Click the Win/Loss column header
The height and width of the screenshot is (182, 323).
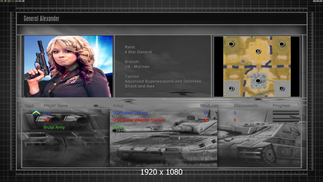[x=209, y=105]
